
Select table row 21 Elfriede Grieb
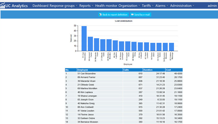click(x=124, y=85)
